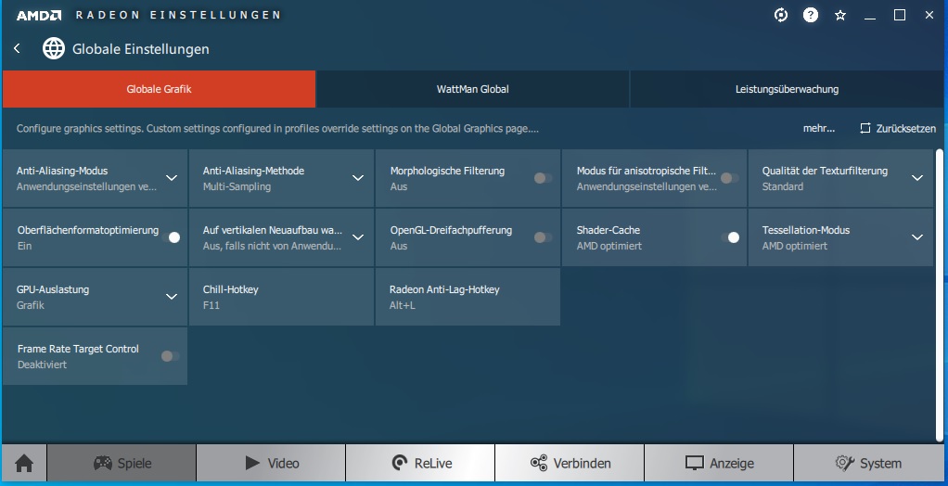This screenshot has height=486, width=948.
Task: Enable Frame Rate Target Control switch
Action: [170, 356]
